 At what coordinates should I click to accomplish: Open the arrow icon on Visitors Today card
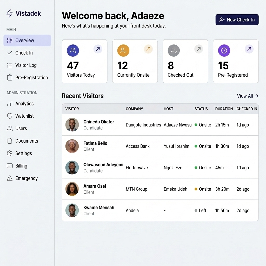(98, 49)
